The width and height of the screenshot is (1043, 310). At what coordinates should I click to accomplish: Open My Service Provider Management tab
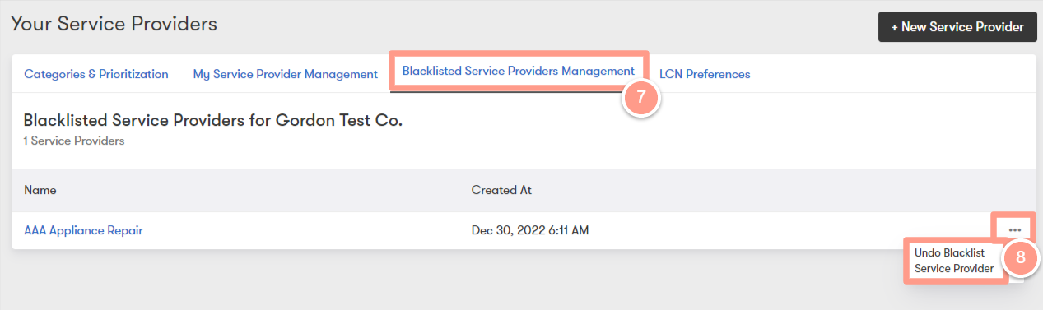point(285,74)
